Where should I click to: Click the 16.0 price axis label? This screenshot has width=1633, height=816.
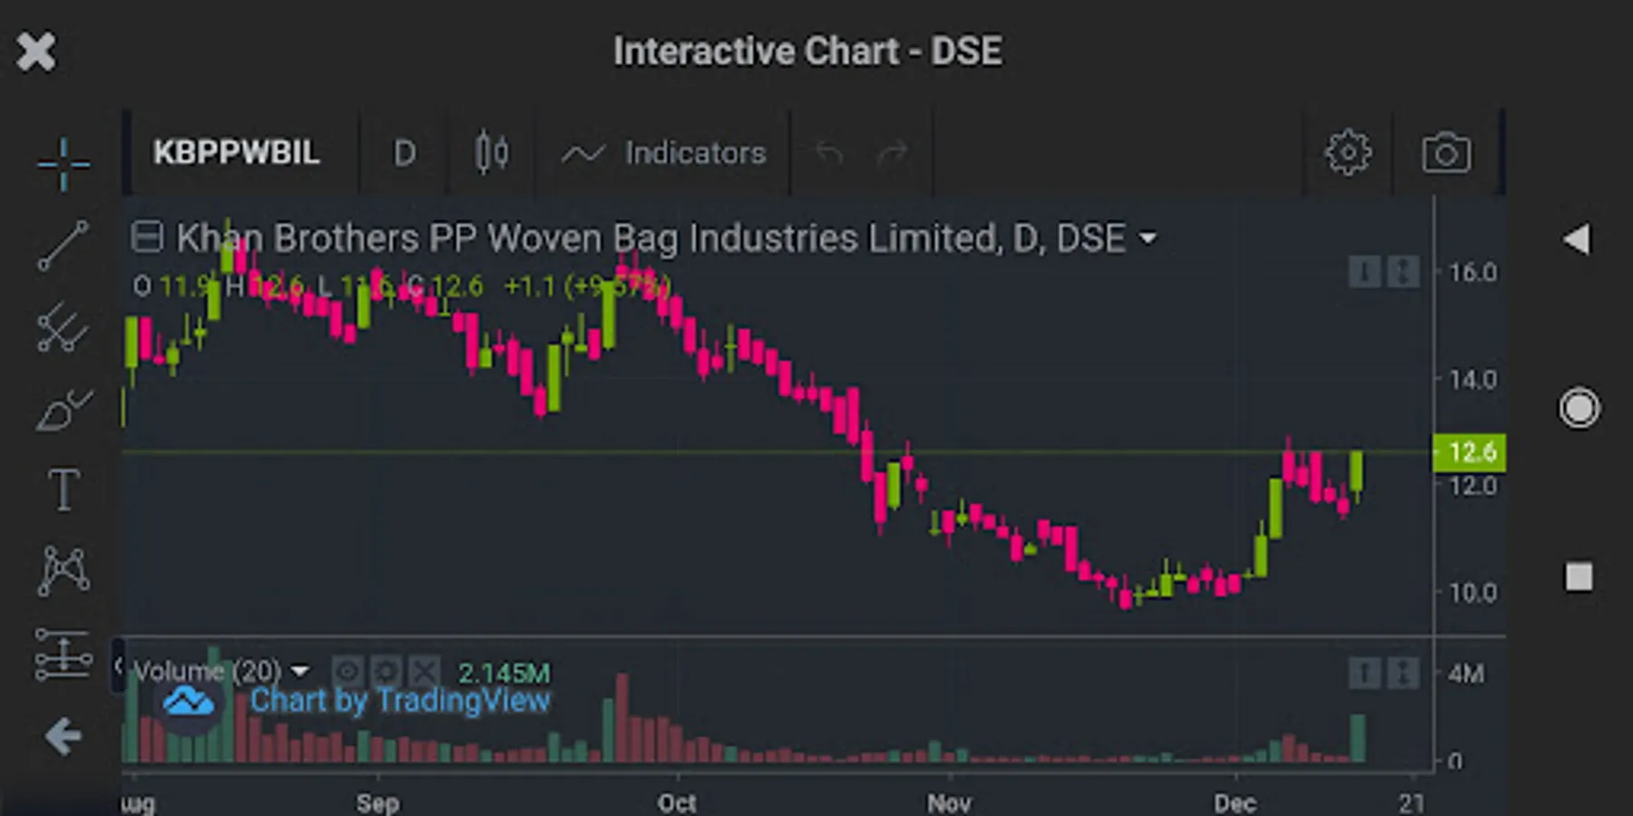point(1472,273)
